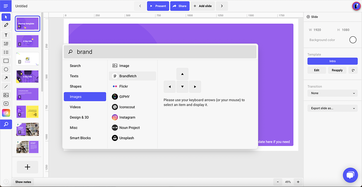Image resolution: width=362 pixels, height=187 pixels.
Task: Activate the search tool in the sidebar
Action: pyautogui.click(x=6, y=124)
